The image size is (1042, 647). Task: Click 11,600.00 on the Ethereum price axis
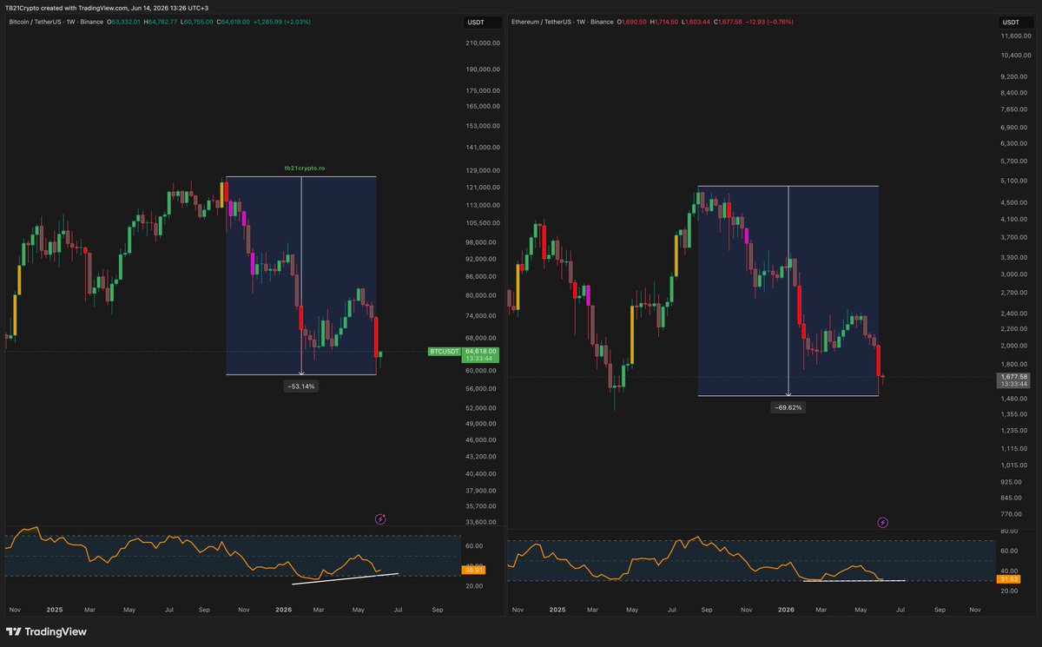[x=1015, y=36]
